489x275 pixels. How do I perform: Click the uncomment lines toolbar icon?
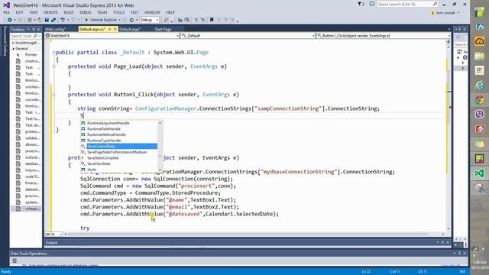coord(202,20)
